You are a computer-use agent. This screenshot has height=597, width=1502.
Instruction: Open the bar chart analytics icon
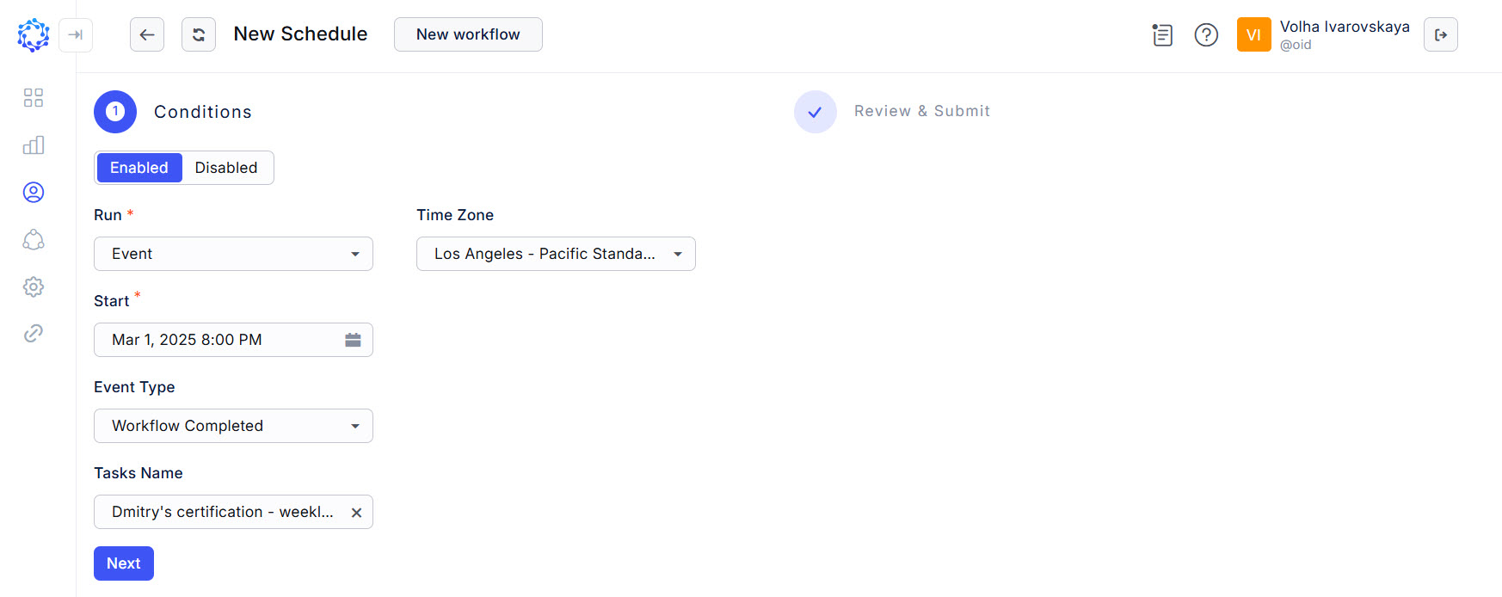click(x=34, y=145)
